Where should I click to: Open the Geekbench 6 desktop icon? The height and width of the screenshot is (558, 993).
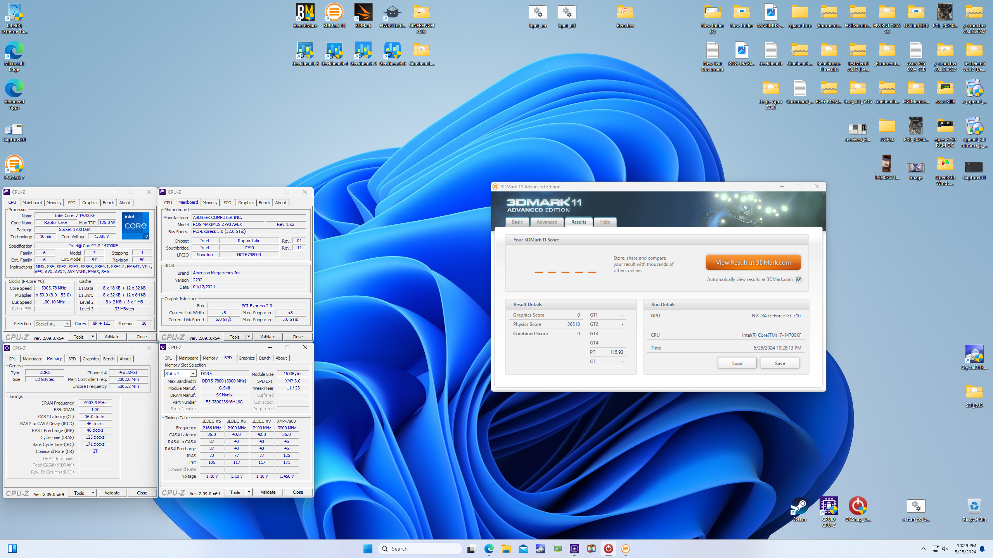(392, 53)
